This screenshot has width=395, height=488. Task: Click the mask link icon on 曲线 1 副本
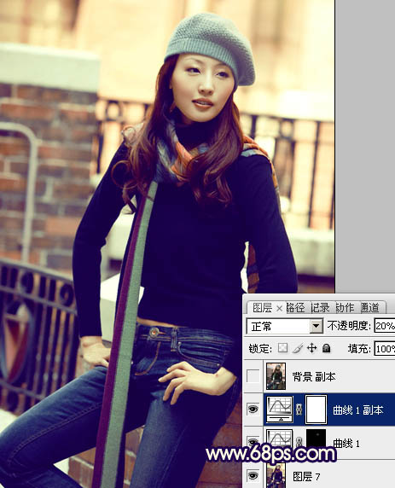click(299, 410)
